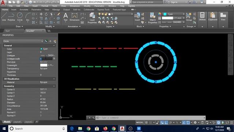Viewport: 234px width, 132px height.
Task: Select the Rectangle tool in Draw
Action: (33, 14)
